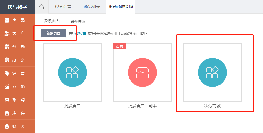Image resolution: width=263 pixels, height=133 pixels.
Task: Open the 商品 sidebar menu
Action: point(17,20)
